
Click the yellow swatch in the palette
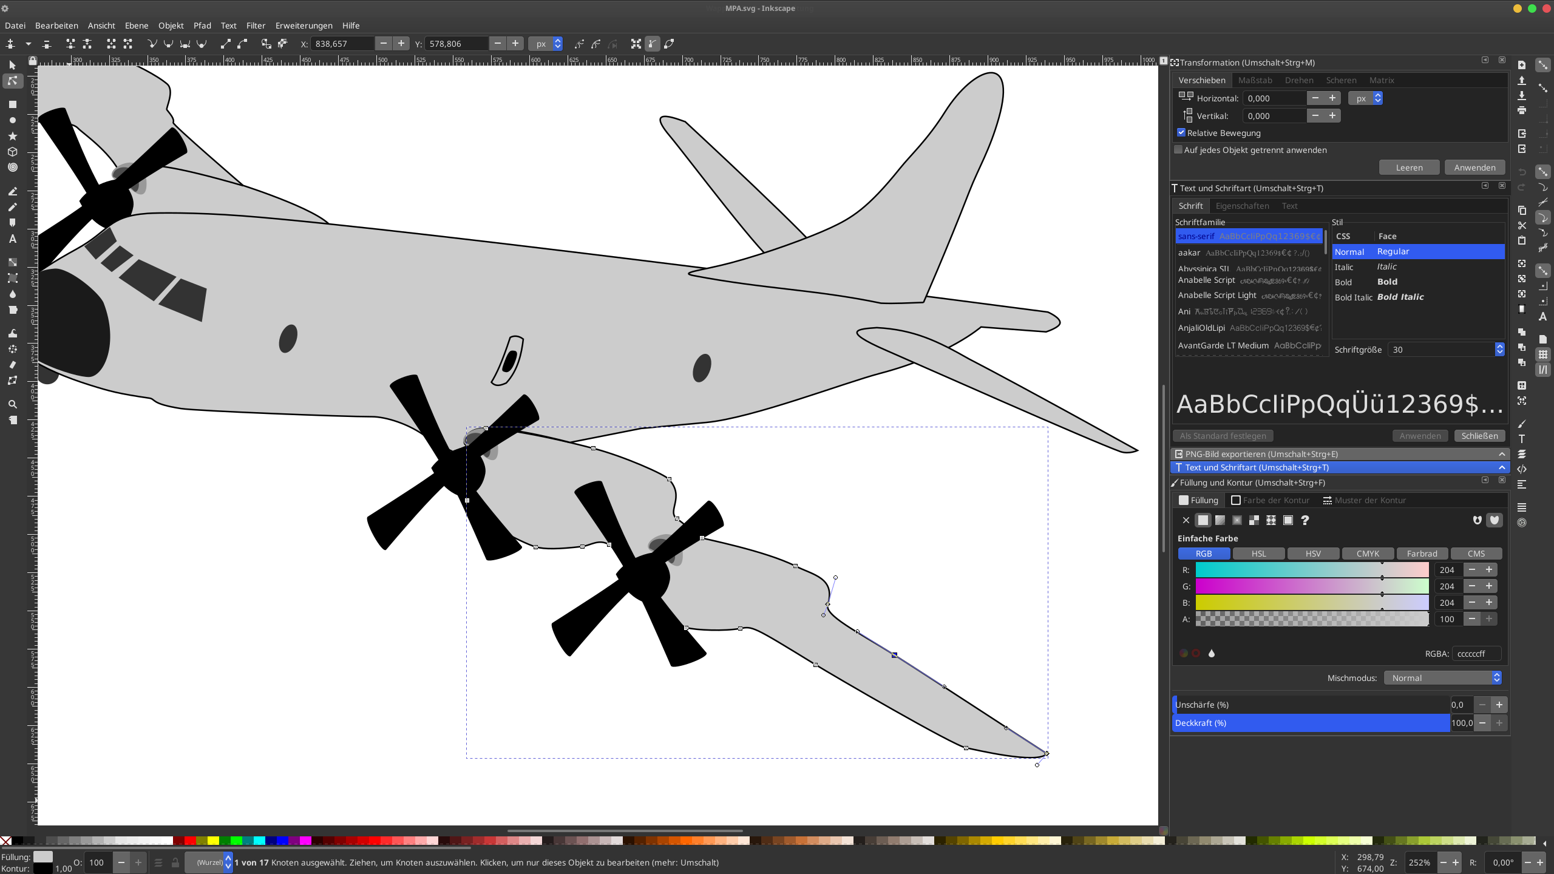point(213,841)
